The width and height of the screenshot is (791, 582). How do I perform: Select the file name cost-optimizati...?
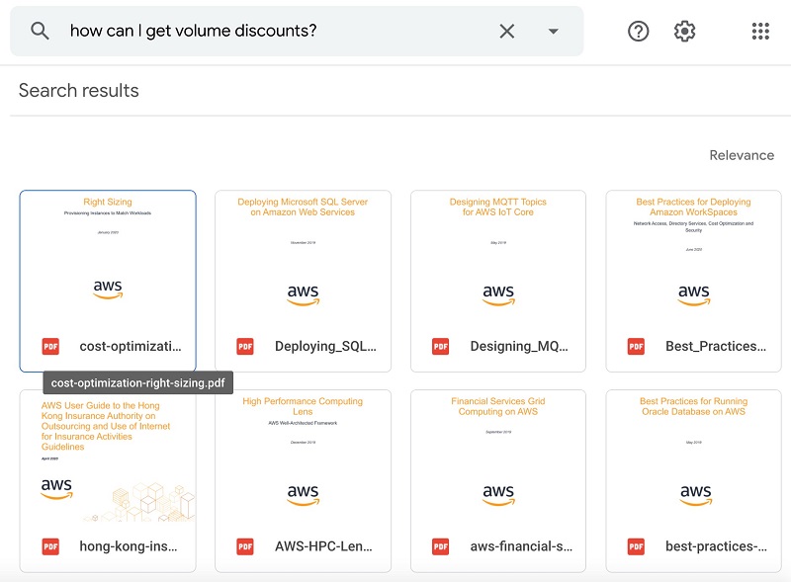click(131, 347)
